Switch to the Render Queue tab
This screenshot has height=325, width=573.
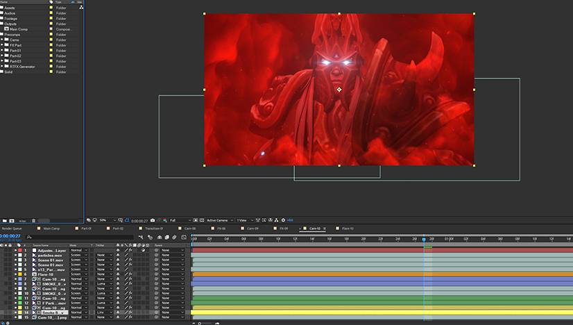click(x=12, y=228)
